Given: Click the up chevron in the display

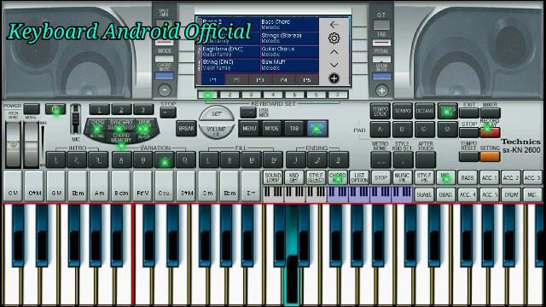Looking at the screenshot, I should 334,52.
